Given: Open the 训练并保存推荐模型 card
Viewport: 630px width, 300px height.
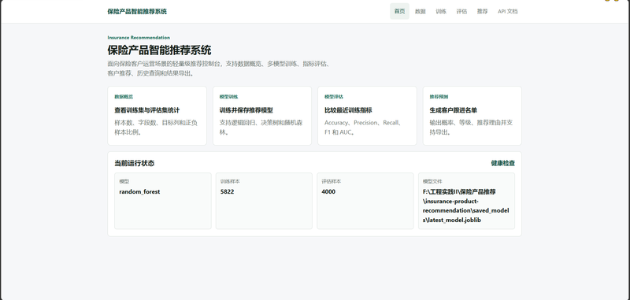Looking at the screenshot, I should pos(262,116).
